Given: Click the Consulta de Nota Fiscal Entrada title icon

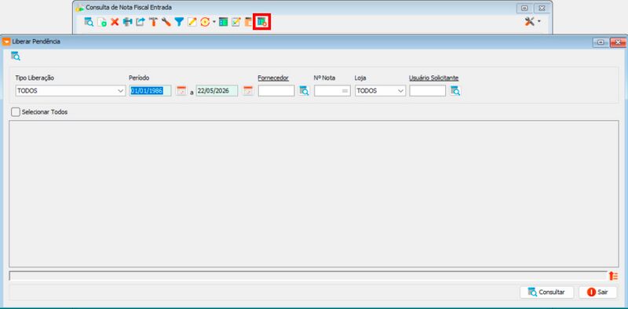Looking at the screenshot, I should [80, 8].
